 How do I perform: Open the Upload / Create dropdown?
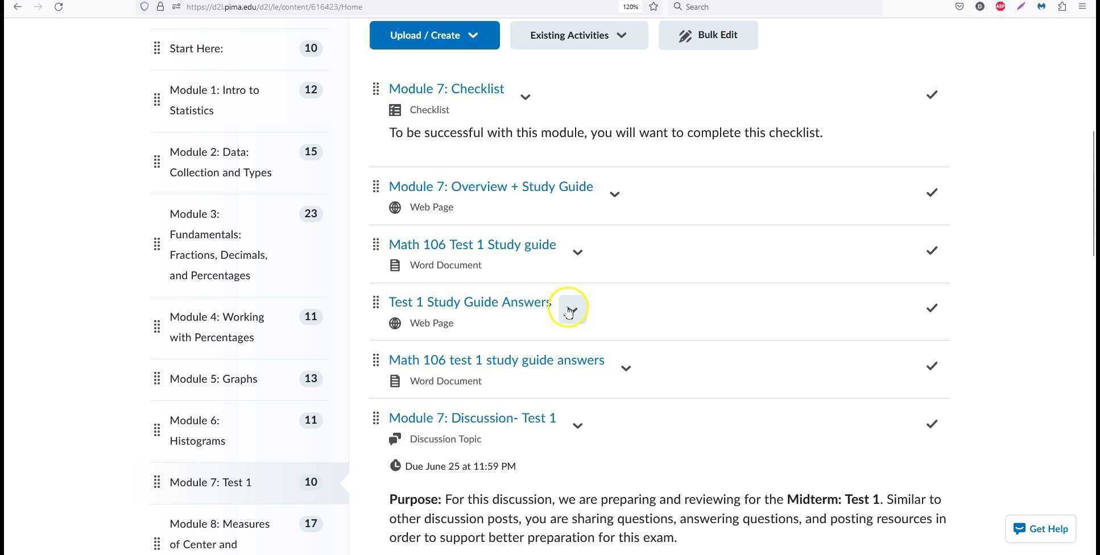point(434,35)
